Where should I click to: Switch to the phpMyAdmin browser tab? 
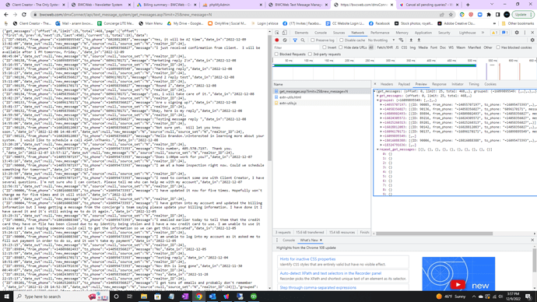click(231, 5)
